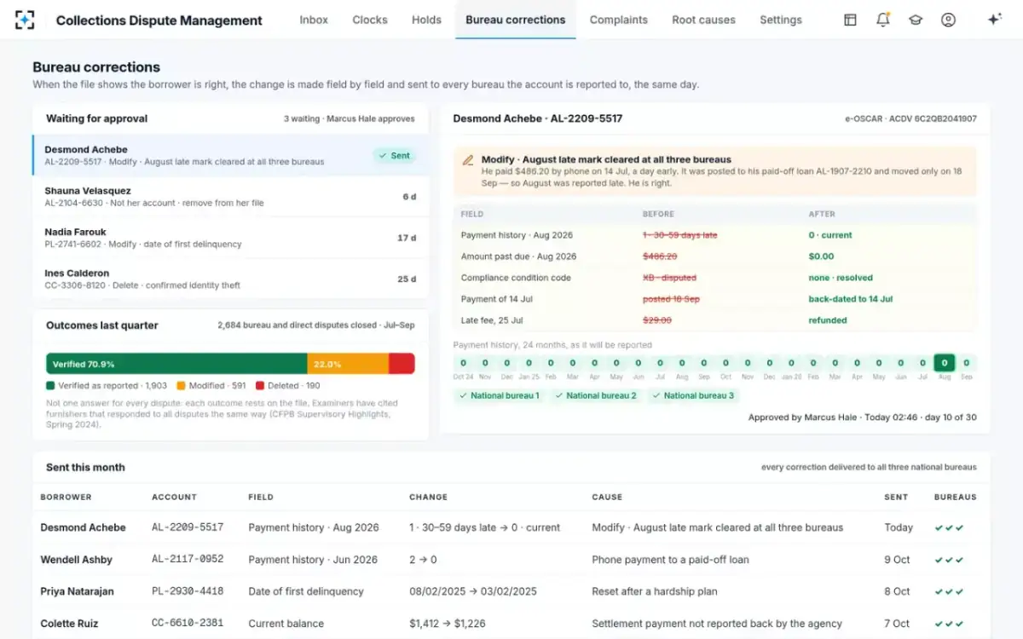Click Wendell Ashby in the sent table
Image resolution: width=1023 pixels, height=639 pixels.
[x=77, y=560]
